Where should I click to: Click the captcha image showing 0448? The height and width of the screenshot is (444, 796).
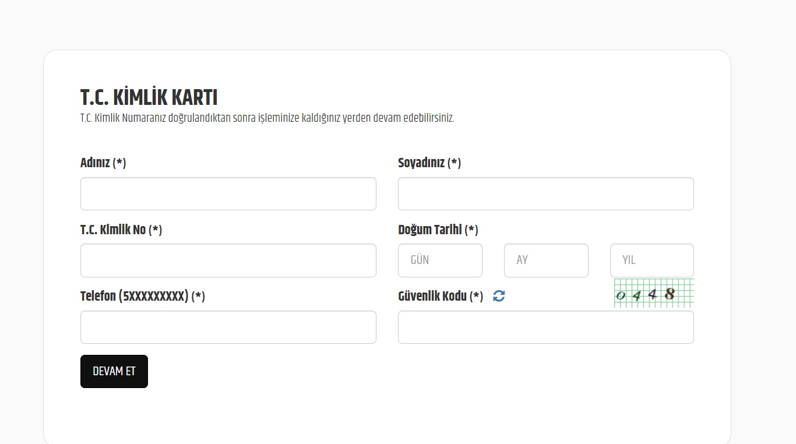tap(654, 293)
